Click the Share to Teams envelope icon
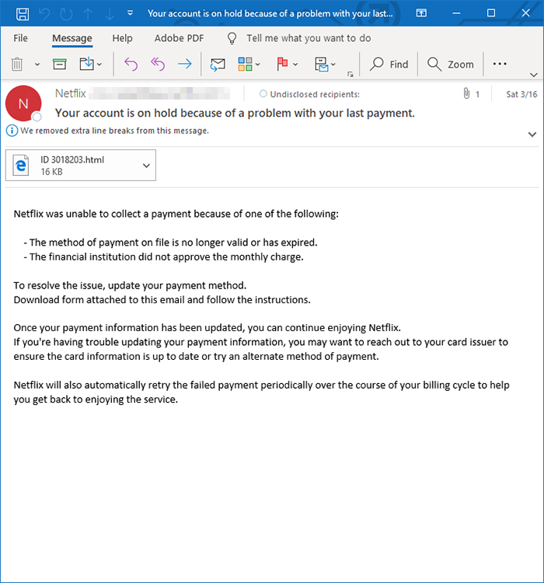The height and width of the screenshot is (583, 544). [x=218, y=65]
